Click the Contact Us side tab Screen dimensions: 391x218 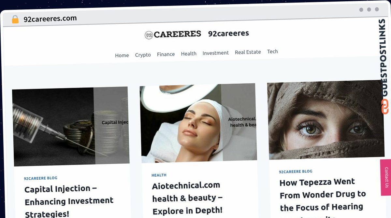coord(386,177)
